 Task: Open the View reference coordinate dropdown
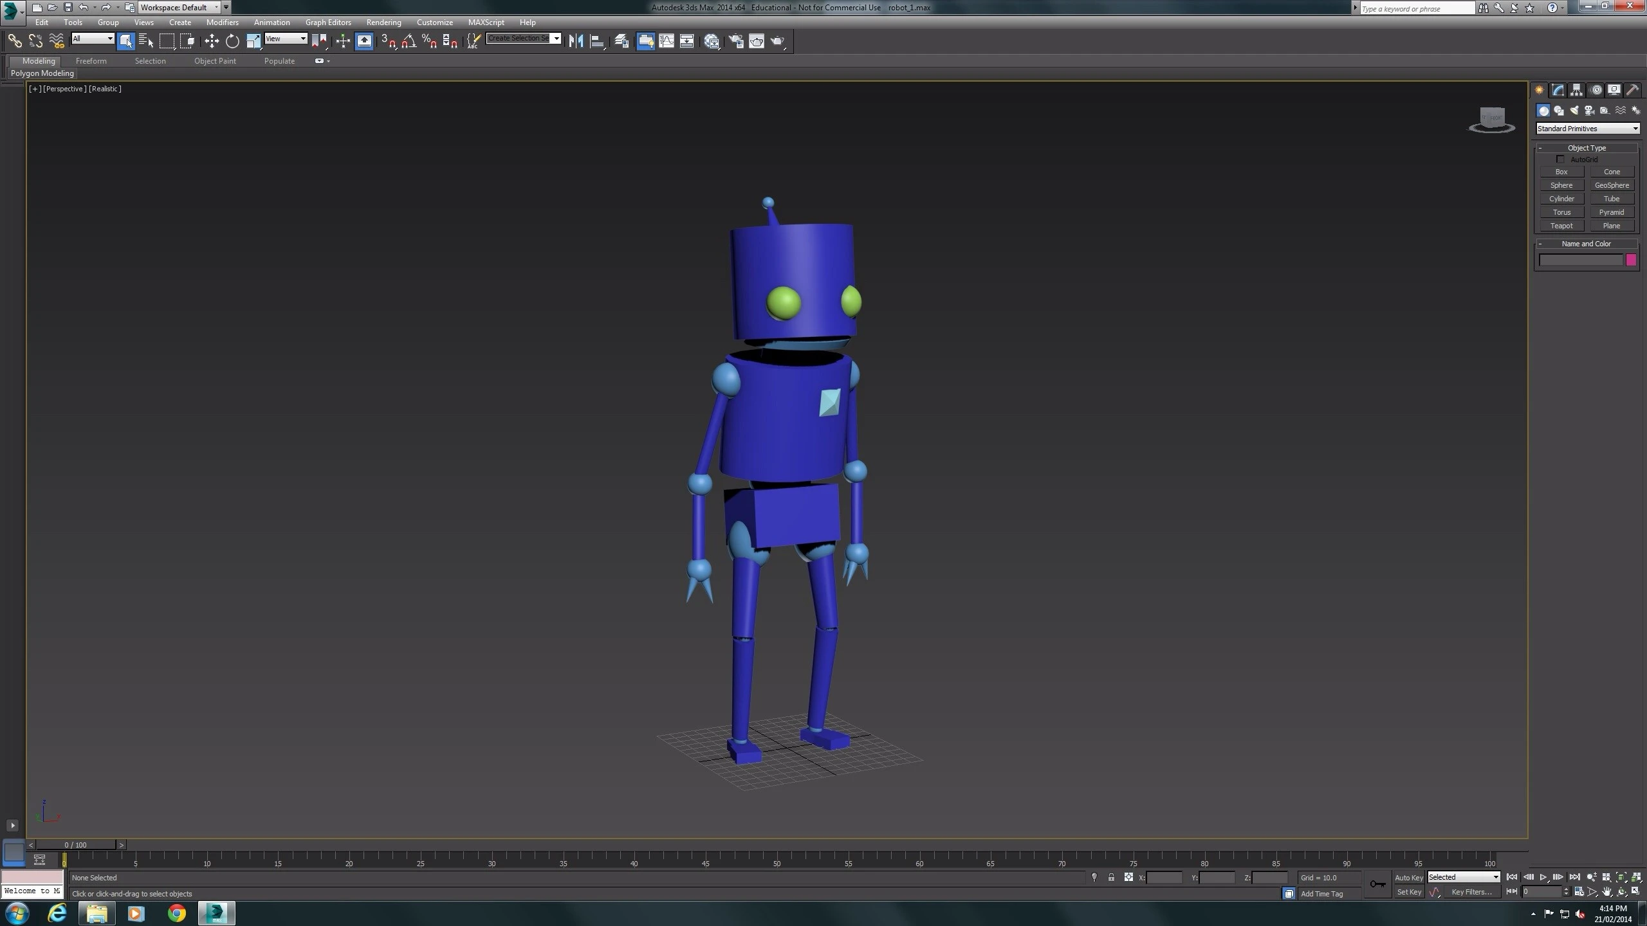coord(286,39)
